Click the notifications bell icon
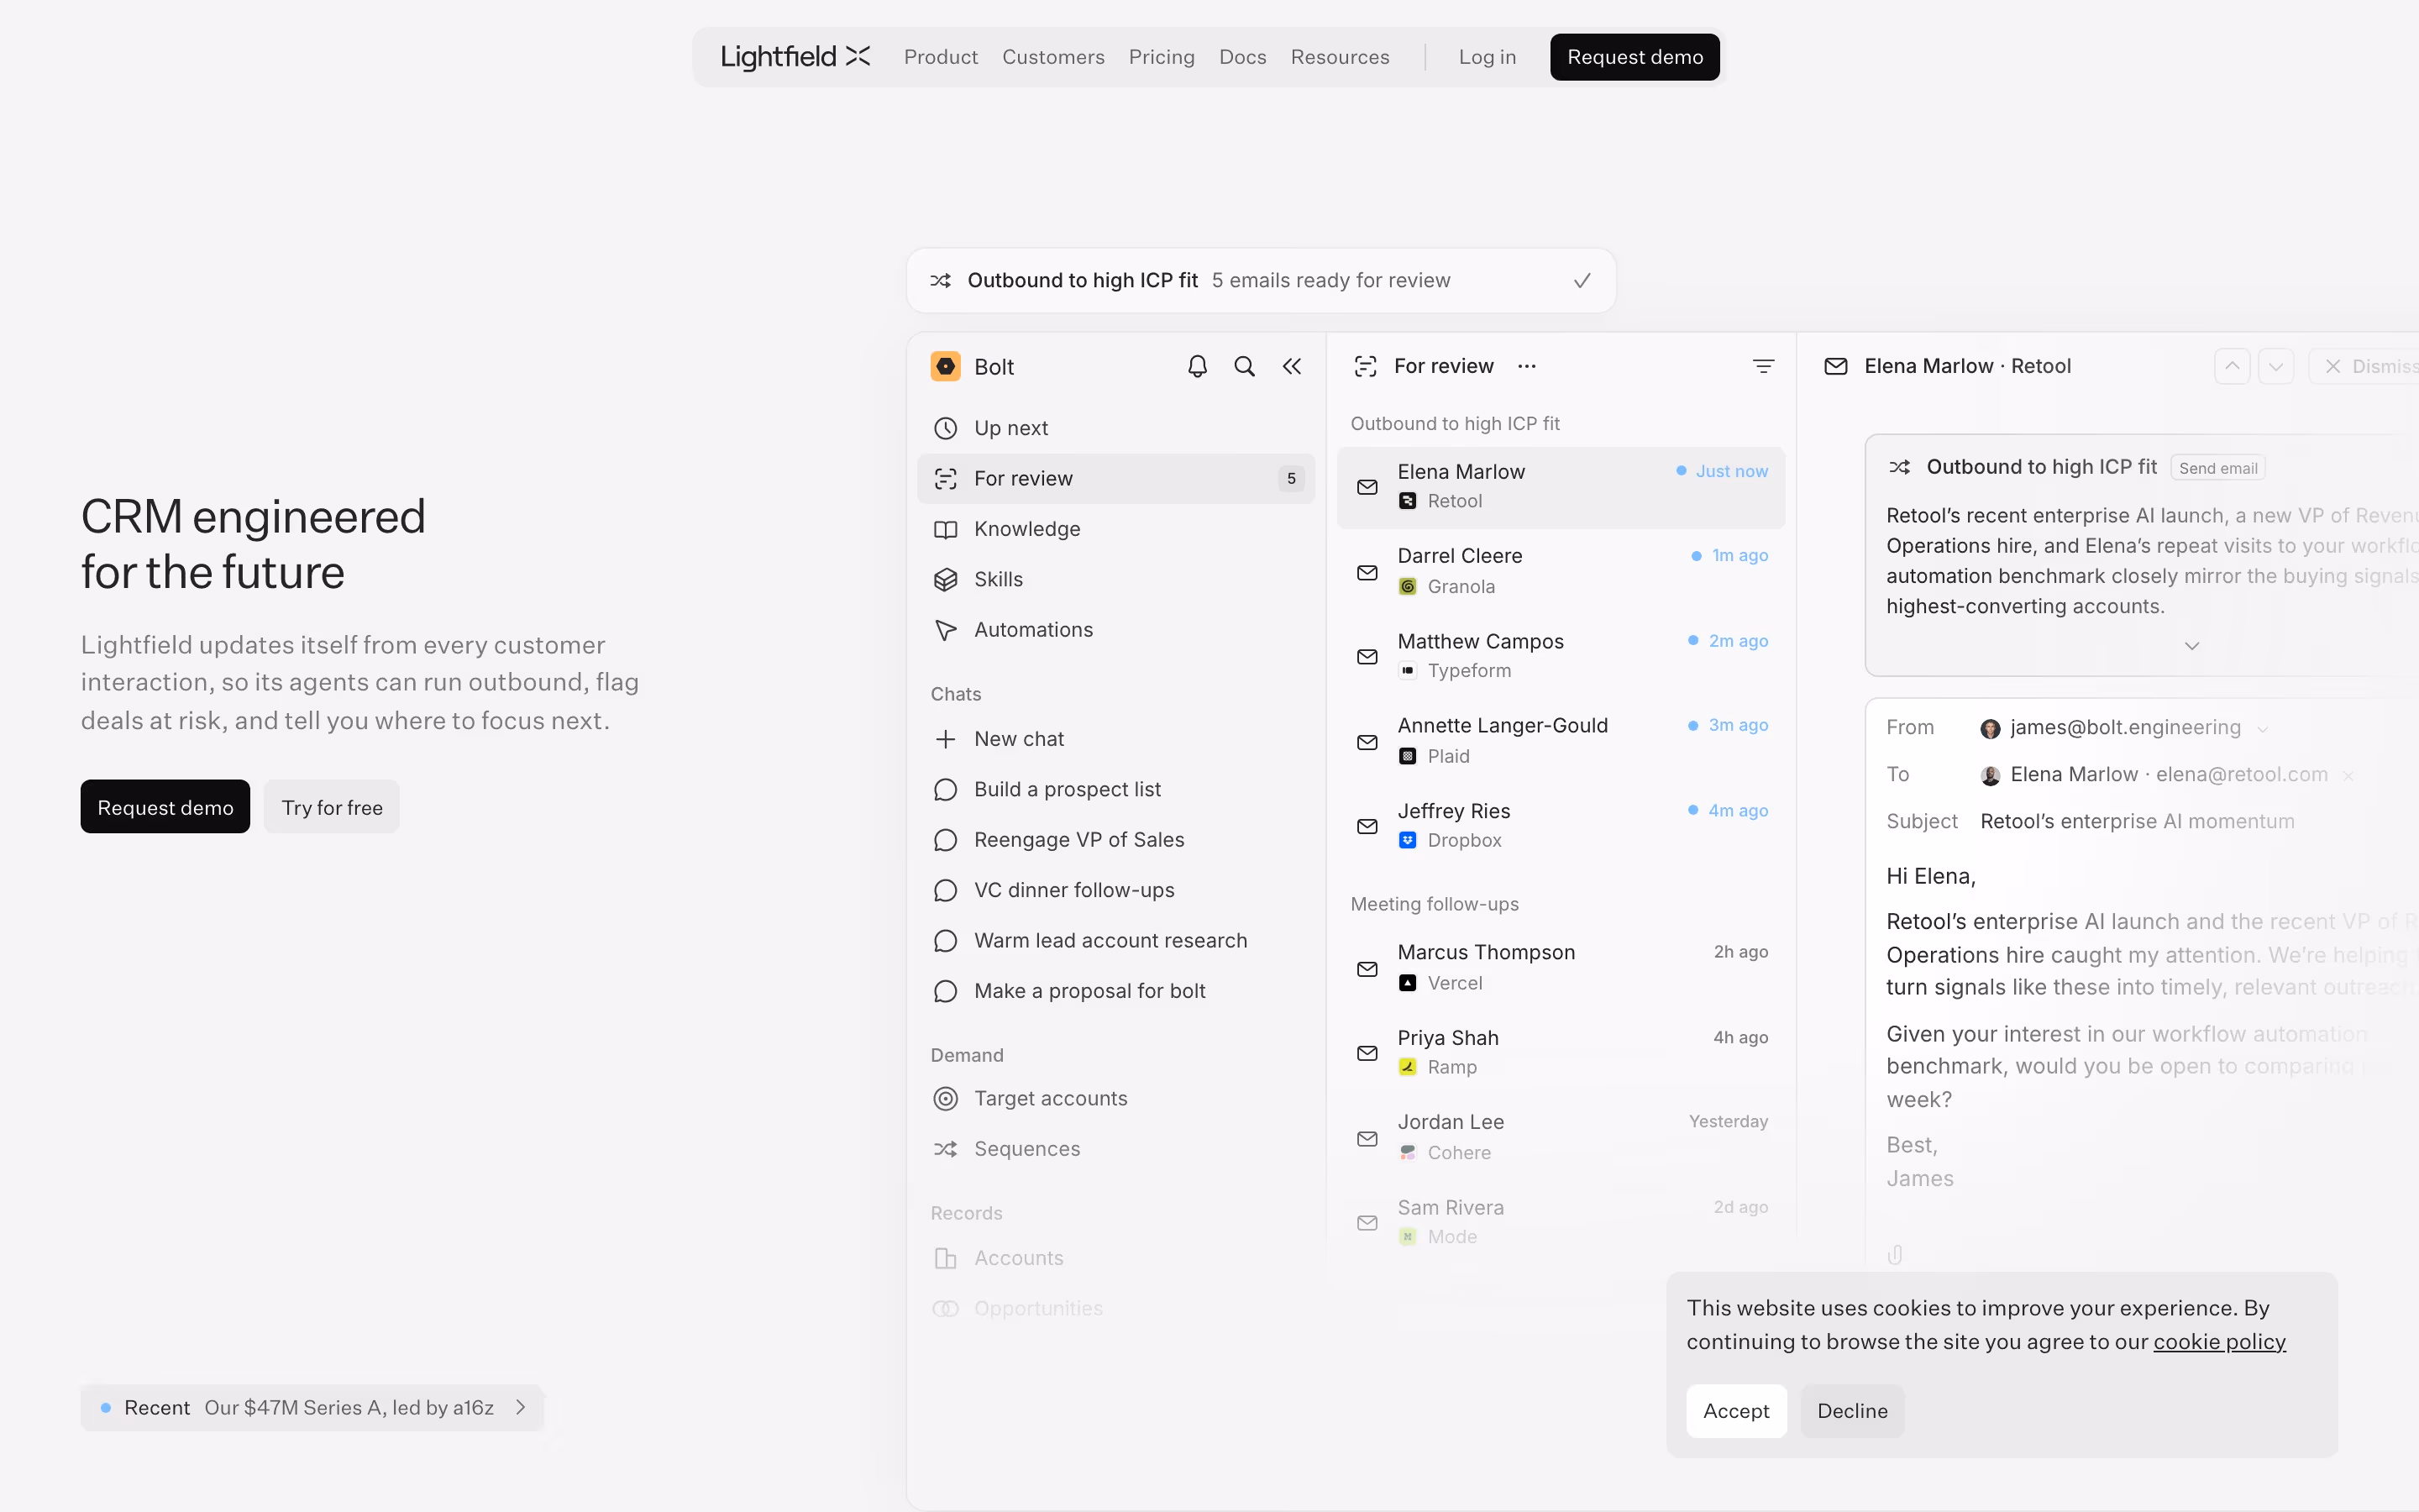2419x1512 pixels. point(1198,367)
